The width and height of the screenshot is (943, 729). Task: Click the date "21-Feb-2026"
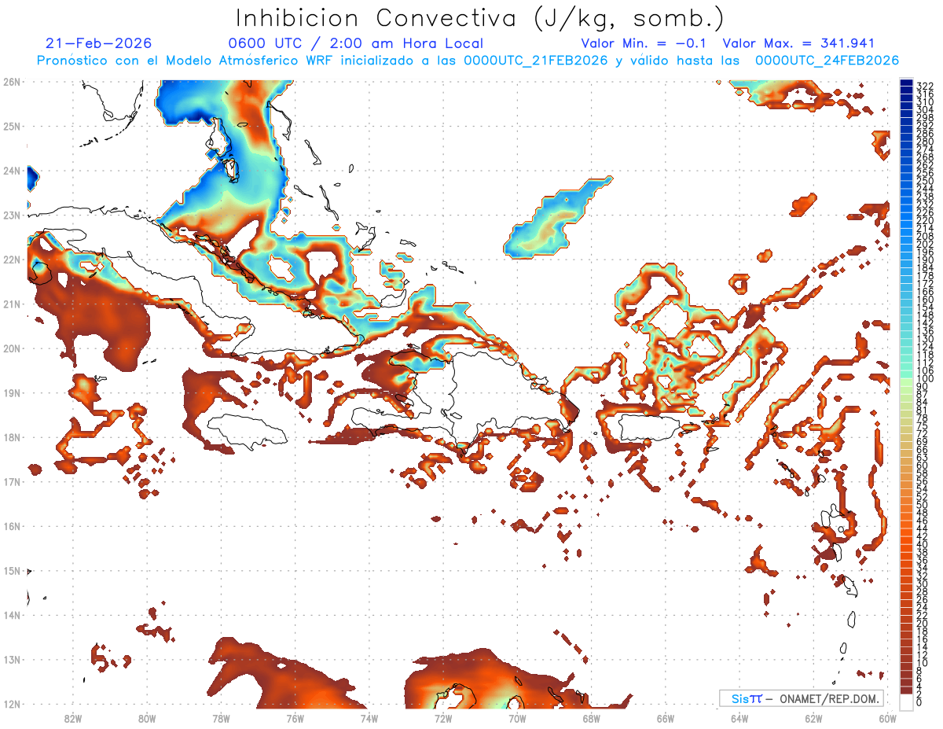coord(99,43)
